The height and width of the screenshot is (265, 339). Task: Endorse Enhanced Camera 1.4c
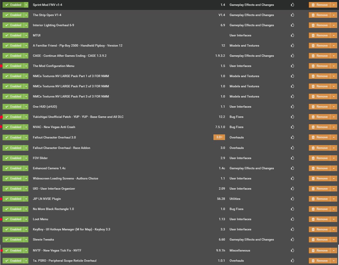(x=292, y=168)
